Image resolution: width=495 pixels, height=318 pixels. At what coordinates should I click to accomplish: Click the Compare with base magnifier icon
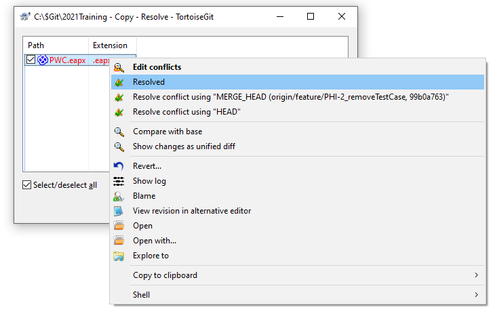coord(119,132)
